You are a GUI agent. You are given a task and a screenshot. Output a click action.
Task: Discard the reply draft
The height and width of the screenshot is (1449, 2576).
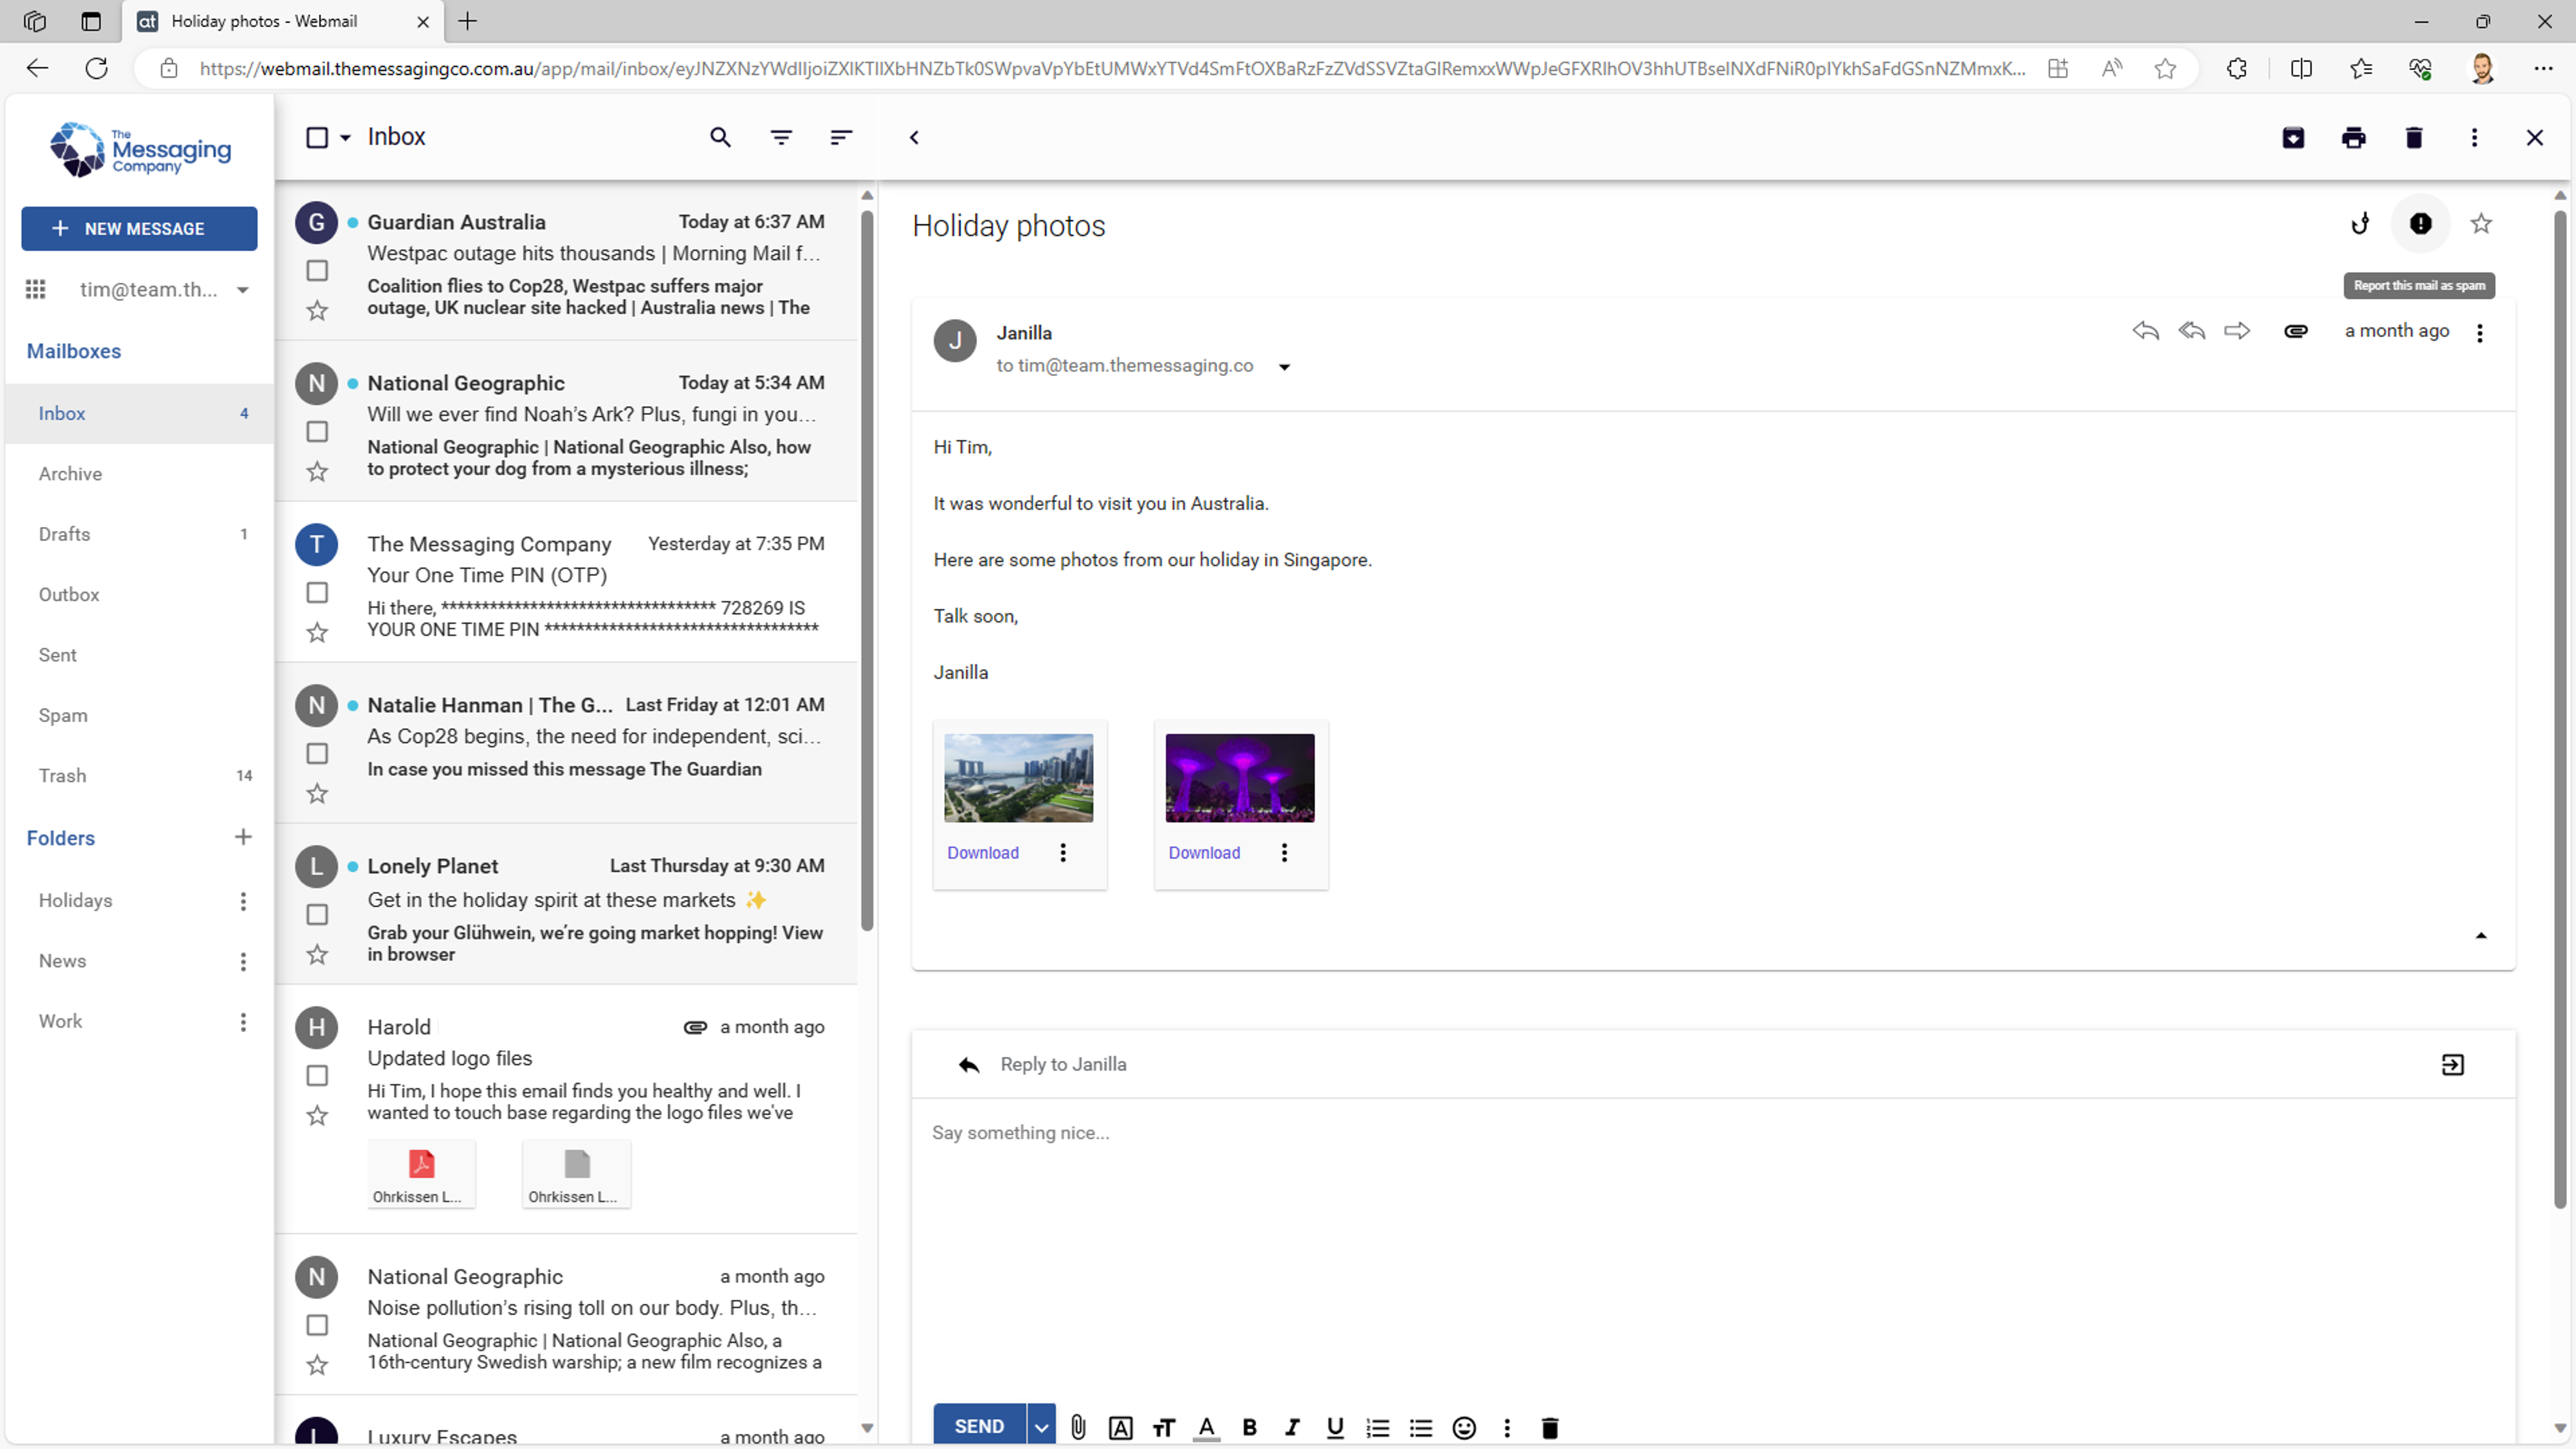click(x=1550, y=1428)
